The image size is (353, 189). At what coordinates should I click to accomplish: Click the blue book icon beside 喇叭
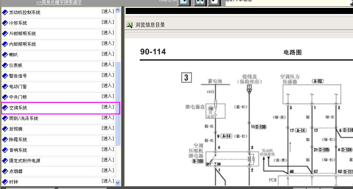5,55
